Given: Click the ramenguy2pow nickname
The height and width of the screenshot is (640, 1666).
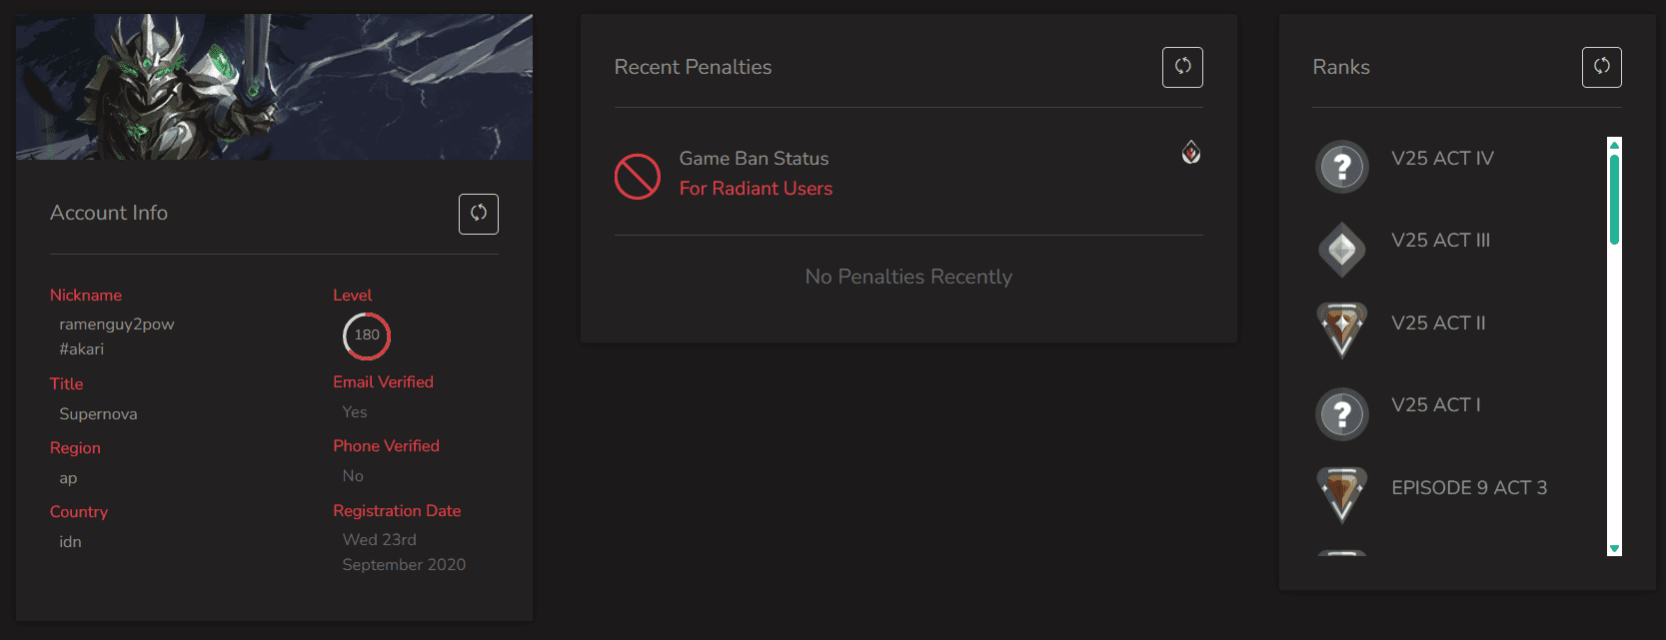Looking at the screenshot, I should [117, 324].
